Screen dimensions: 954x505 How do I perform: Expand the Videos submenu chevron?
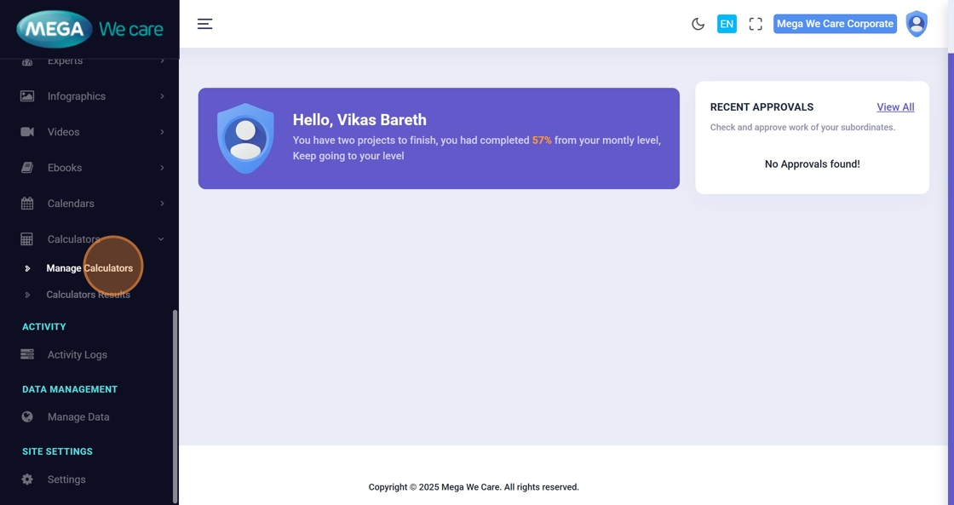point(162,132)
